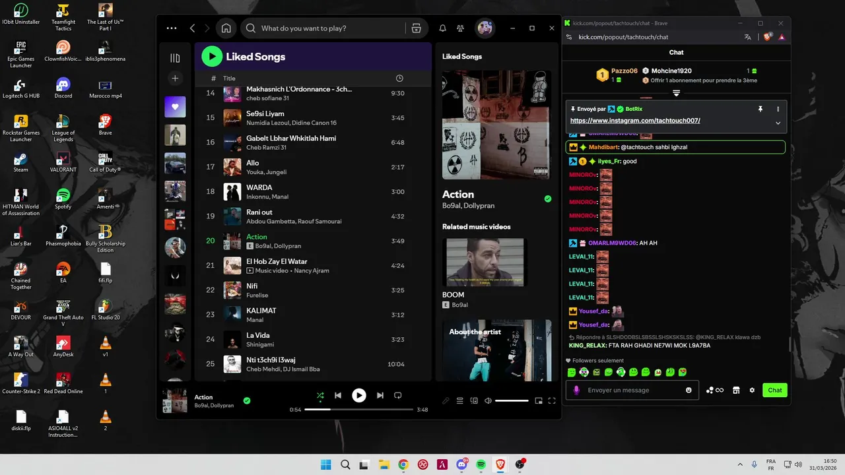Open File Explorer from the taskbar
Image resolution: width=845 pixels, height=475 pixels.
tap(384, 464)
